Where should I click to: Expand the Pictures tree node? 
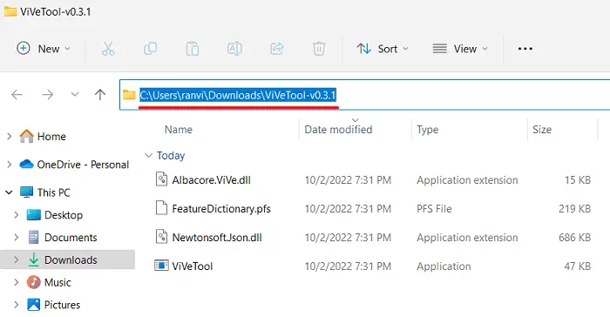[x=17, y=305]
